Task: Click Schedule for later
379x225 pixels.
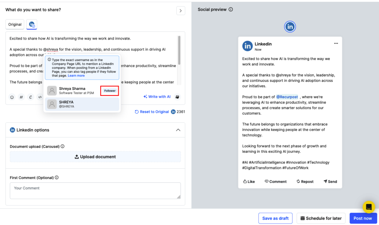Action: click(x=321, y=218)
